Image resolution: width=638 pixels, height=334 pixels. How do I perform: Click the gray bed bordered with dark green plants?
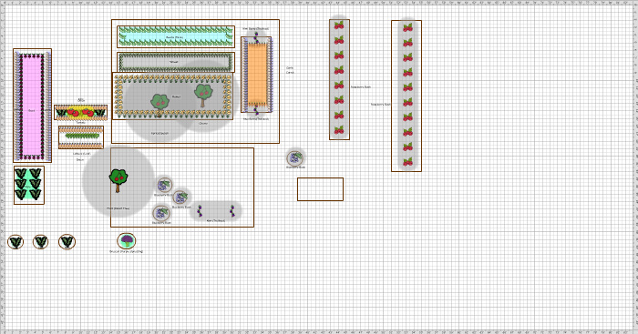[176, 62]
